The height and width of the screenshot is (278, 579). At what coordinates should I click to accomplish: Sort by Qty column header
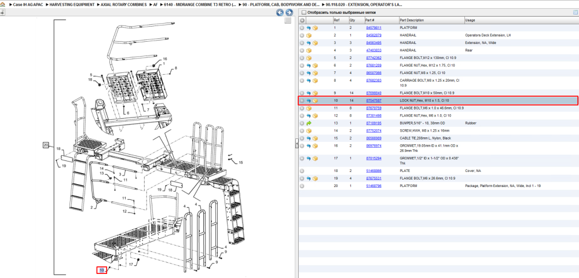pyautogui.click(x=356, y=20)
